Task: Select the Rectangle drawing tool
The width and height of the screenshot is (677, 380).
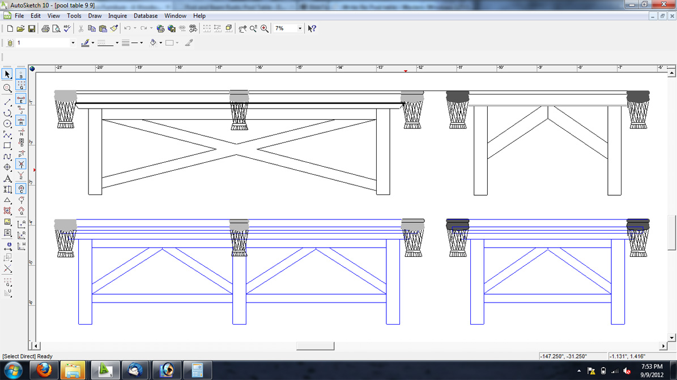Action: 7,146
